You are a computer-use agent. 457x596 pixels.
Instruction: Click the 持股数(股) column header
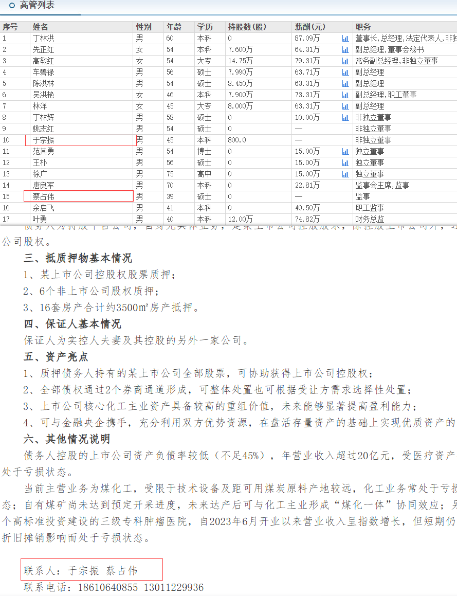click(x=247, y=27)
